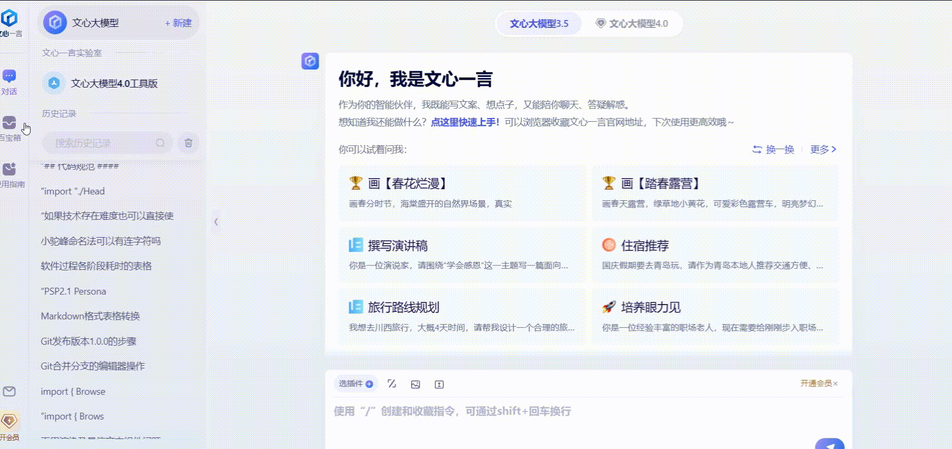Open history item Markdown格式表格转换
Image resolution: width=952 pixels, height=449 pixels.
coord(90,316)
